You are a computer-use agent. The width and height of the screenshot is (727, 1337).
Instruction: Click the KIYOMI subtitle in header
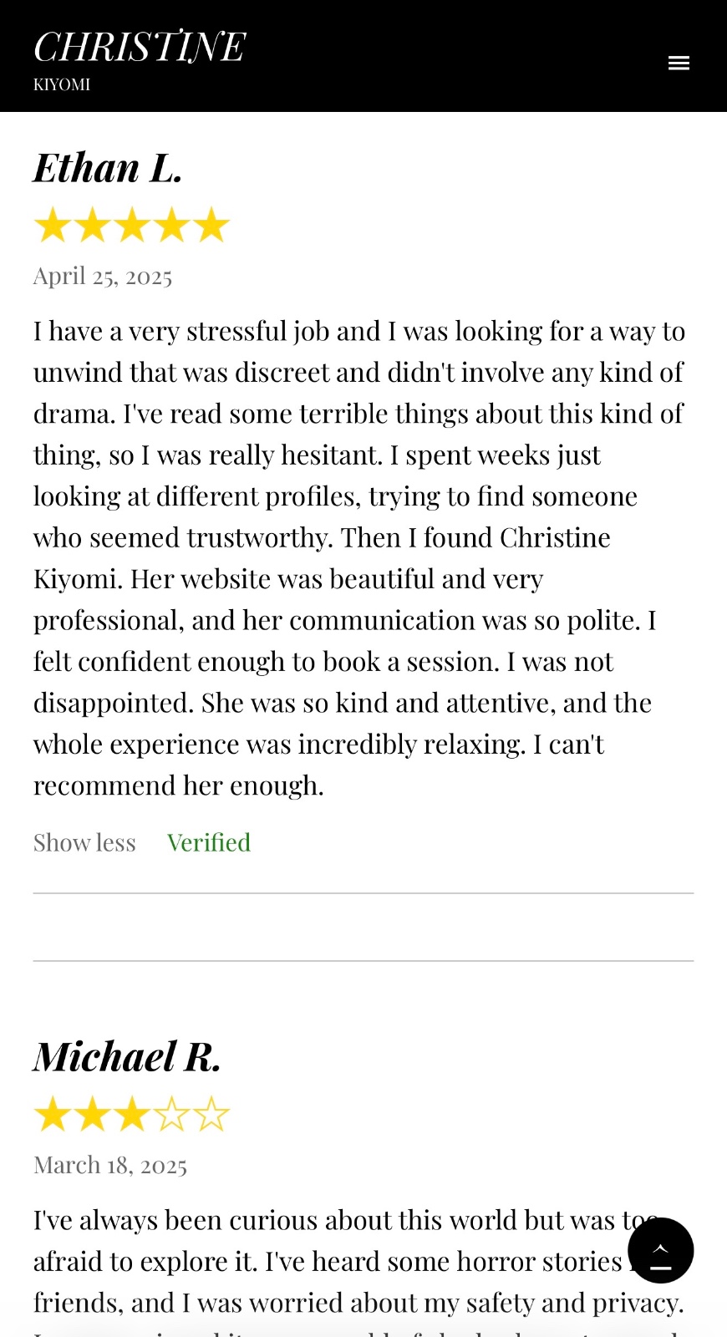(x=62, y=84)
